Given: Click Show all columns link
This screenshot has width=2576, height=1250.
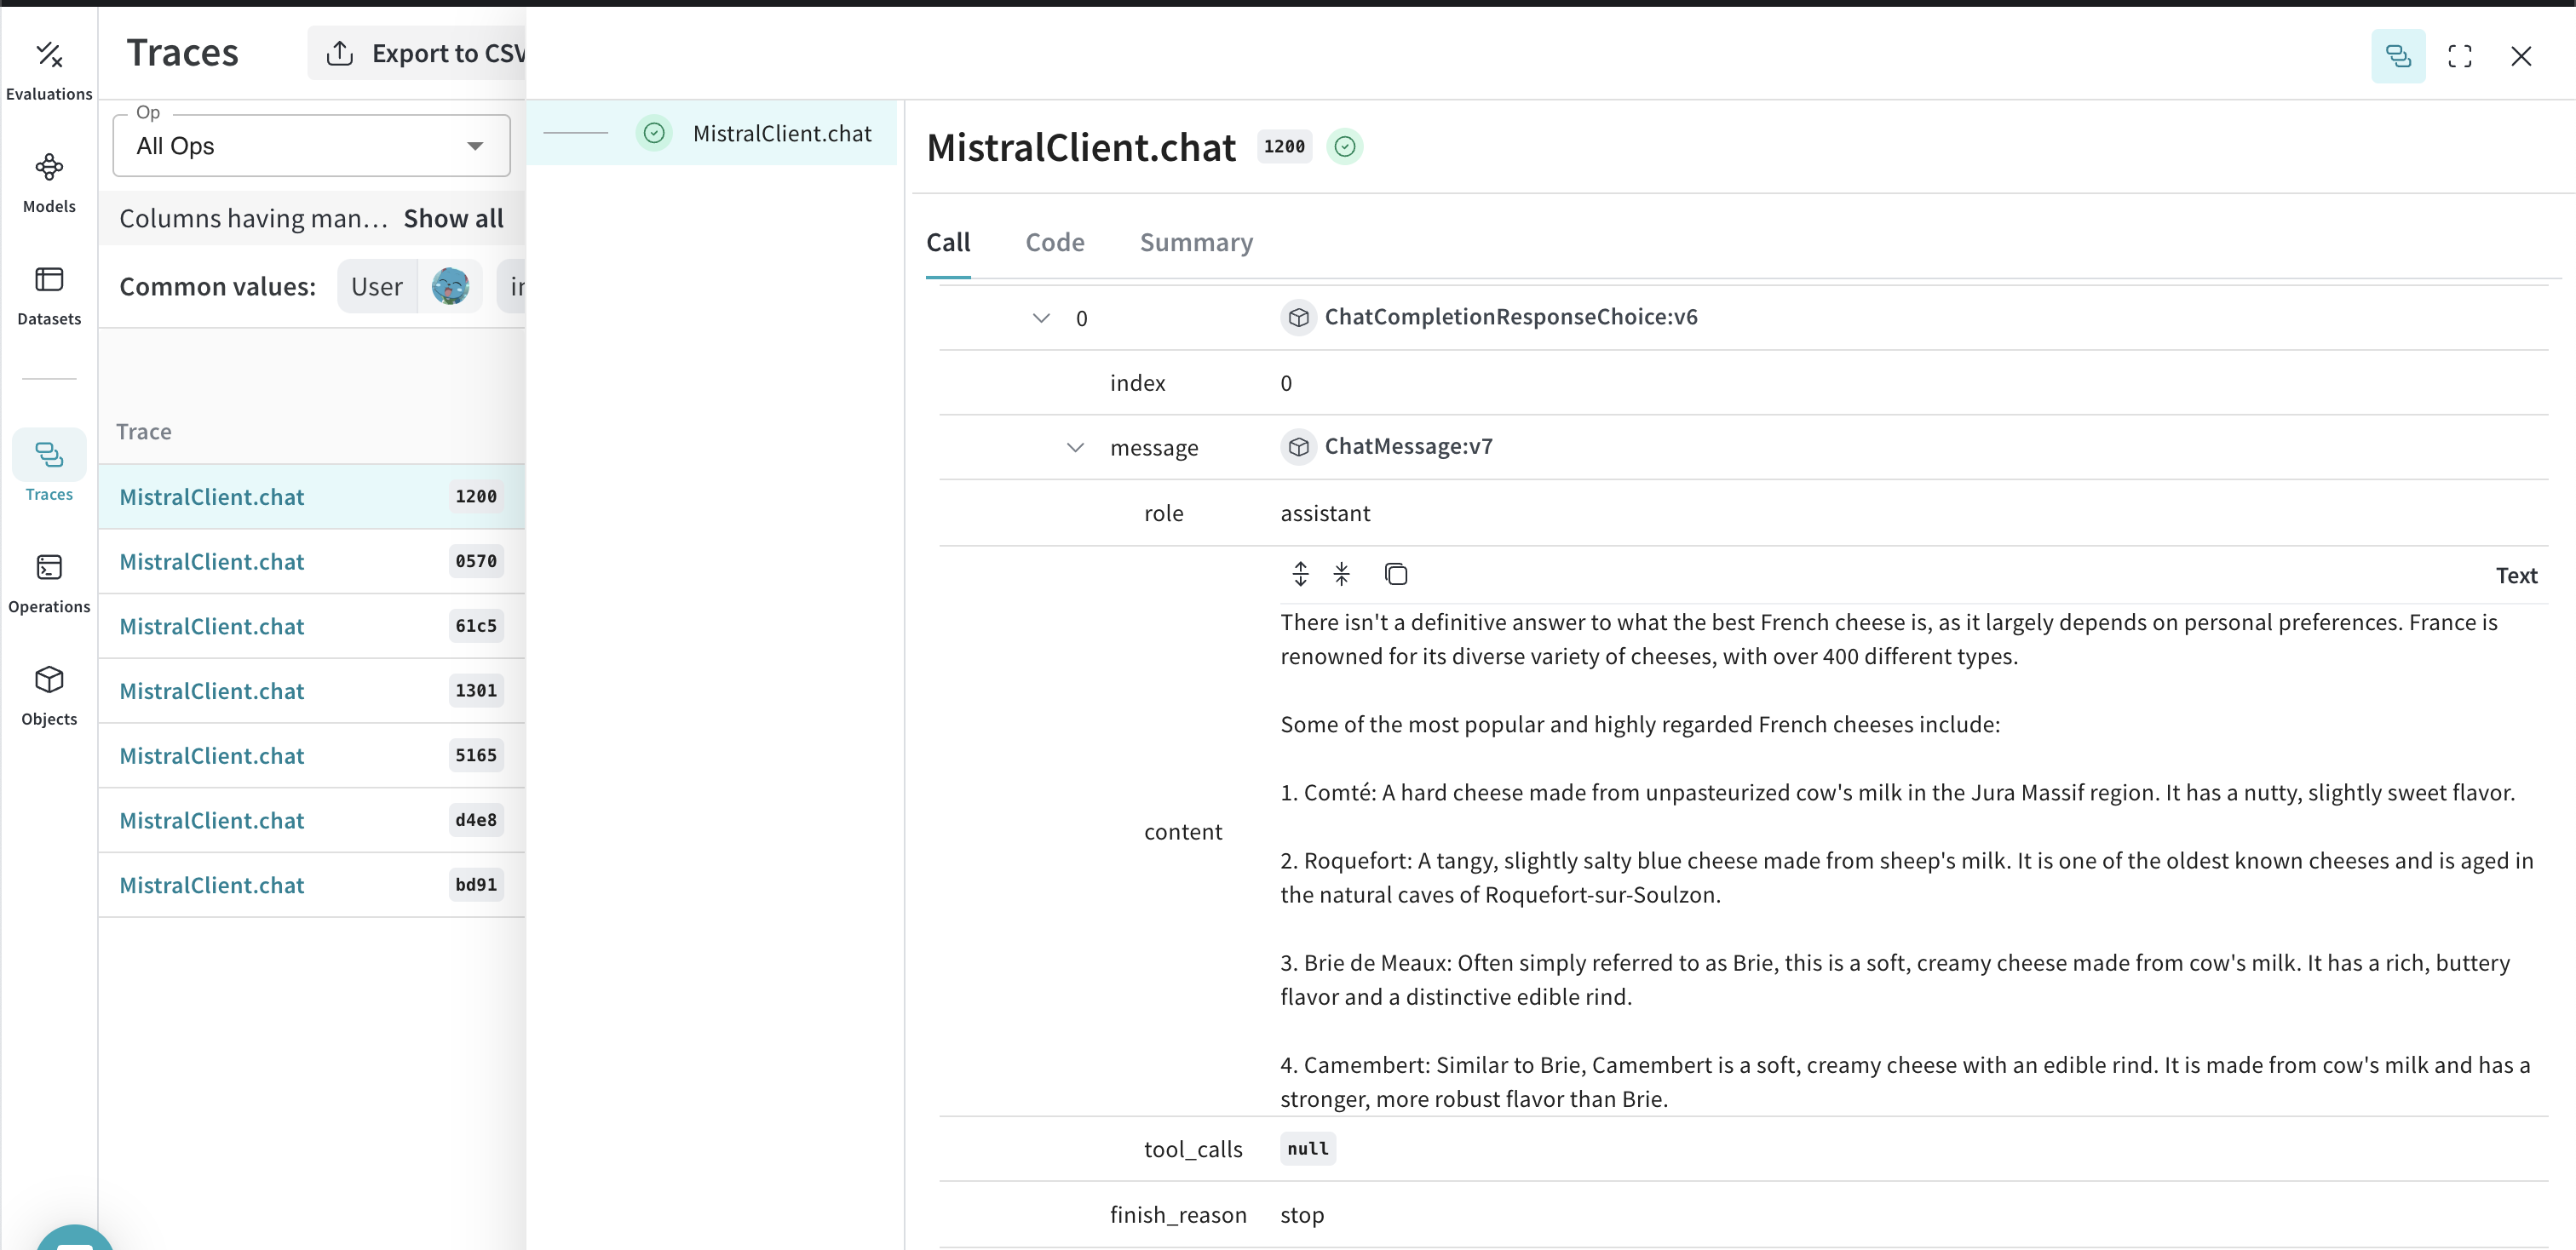Looking at the screenshot, I should 453,219.
